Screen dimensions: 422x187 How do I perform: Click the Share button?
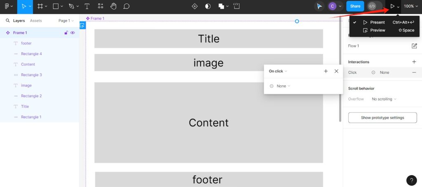pyautogui.click(x=355, y=6)
